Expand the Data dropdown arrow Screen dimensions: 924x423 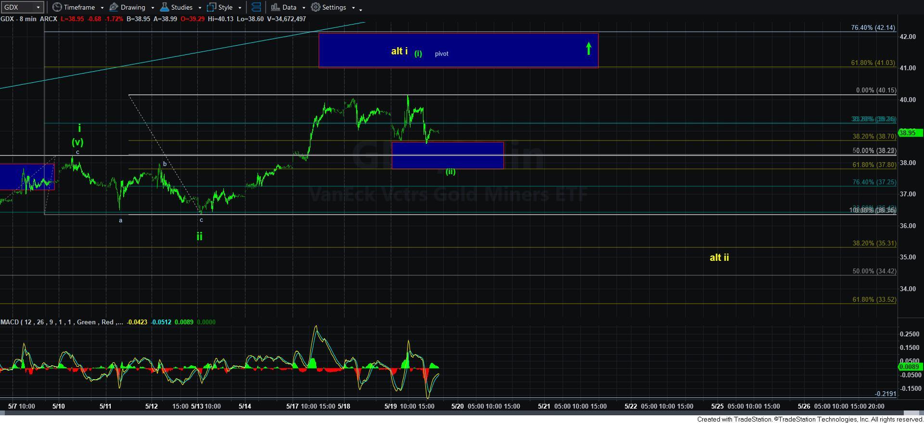(304, 8)
